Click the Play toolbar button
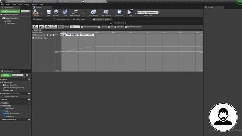The height and width of the screenshot is (136, 242). pyautogui.click(x=130, y=13)
